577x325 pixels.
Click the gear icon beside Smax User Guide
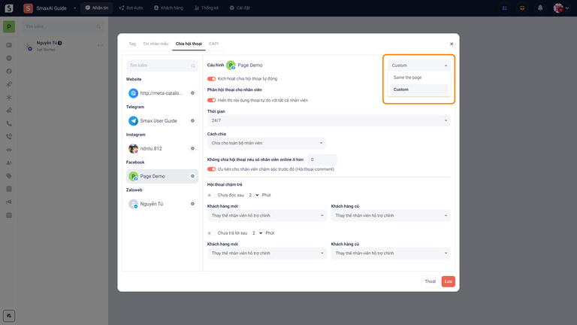(x=192, y=120)
